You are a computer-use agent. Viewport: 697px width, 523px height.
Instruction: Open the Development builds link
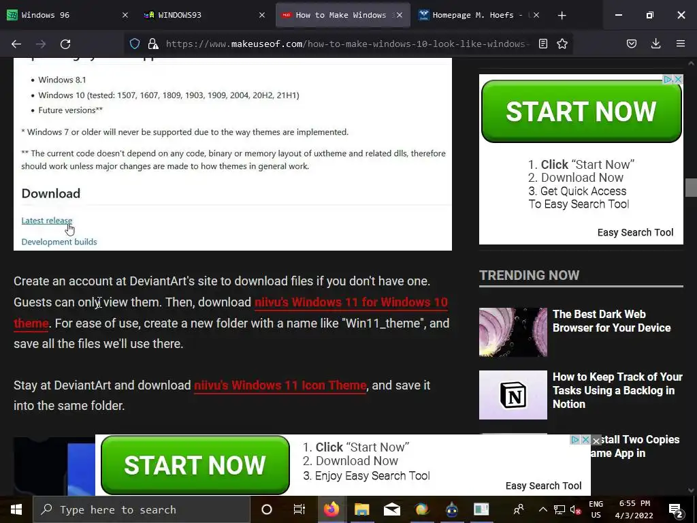click(59, 242)
